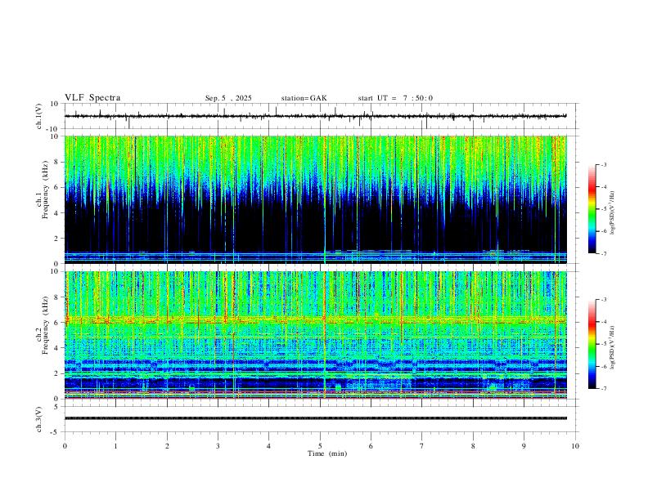Click the '4' kHz tick on ch.1 frequency axis
This screenshot has width=648, height=500.
click(x=57, y=213)
